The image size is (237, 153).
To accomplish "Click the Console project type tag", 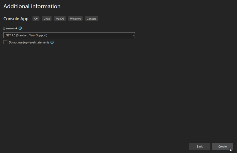I will [x=91, y=19].
